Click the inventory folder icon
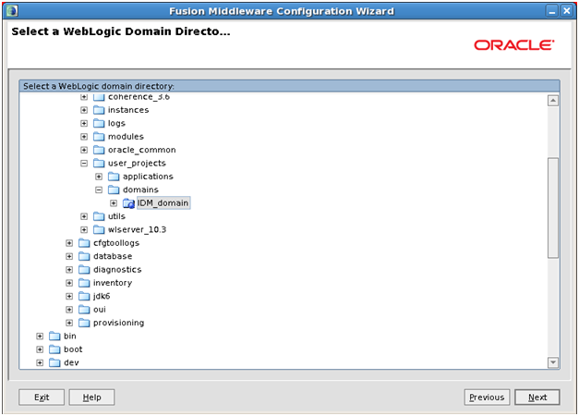Image resolution: width=579 pixels, height=416 pixels. pos(84,283)
